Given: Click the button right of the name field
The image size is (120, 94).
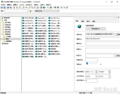Looking at the screenshot, I should point(117,35).
